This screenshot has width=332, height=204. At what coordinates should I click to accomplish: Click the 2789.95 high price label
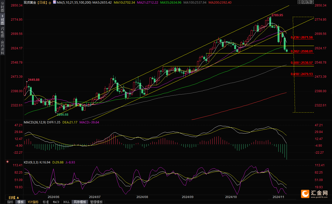[277, 15]
